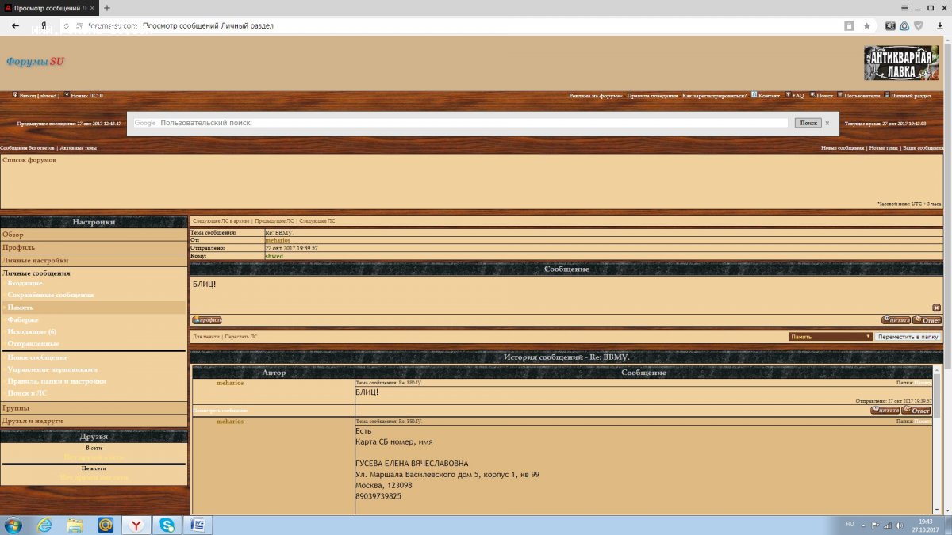Open the sender's profile via Профиль button

207,320
